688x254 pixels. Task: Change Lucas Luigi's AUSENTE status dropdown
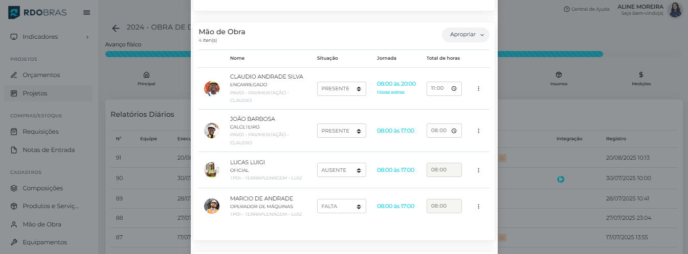click(341, 170)
